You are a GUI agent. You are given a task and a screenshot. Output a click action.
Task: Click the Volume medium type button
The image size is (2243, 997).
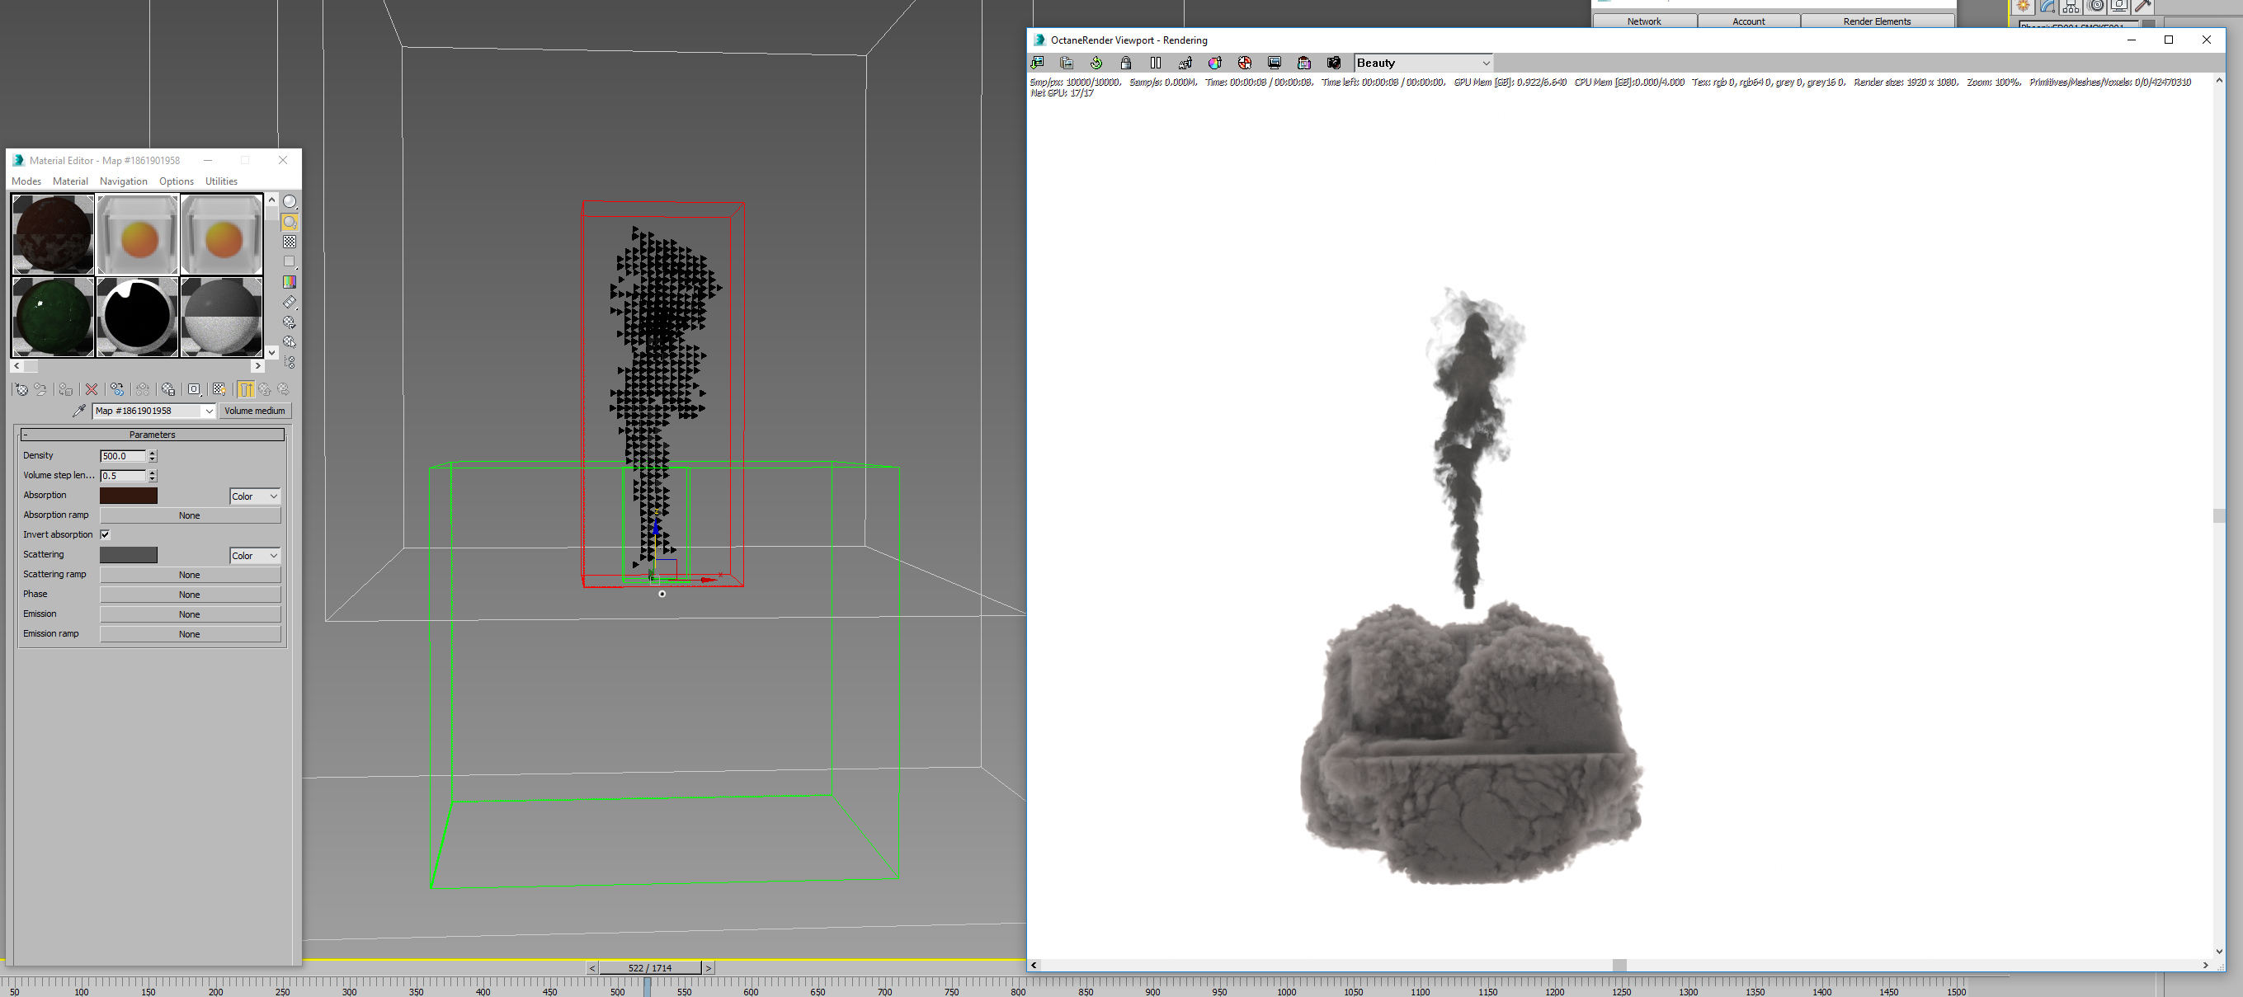point(254,411)
